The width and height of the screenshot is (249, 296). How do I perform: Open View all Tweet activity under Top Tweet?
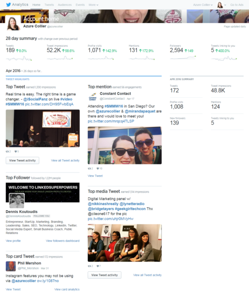[x=65, y=160]
